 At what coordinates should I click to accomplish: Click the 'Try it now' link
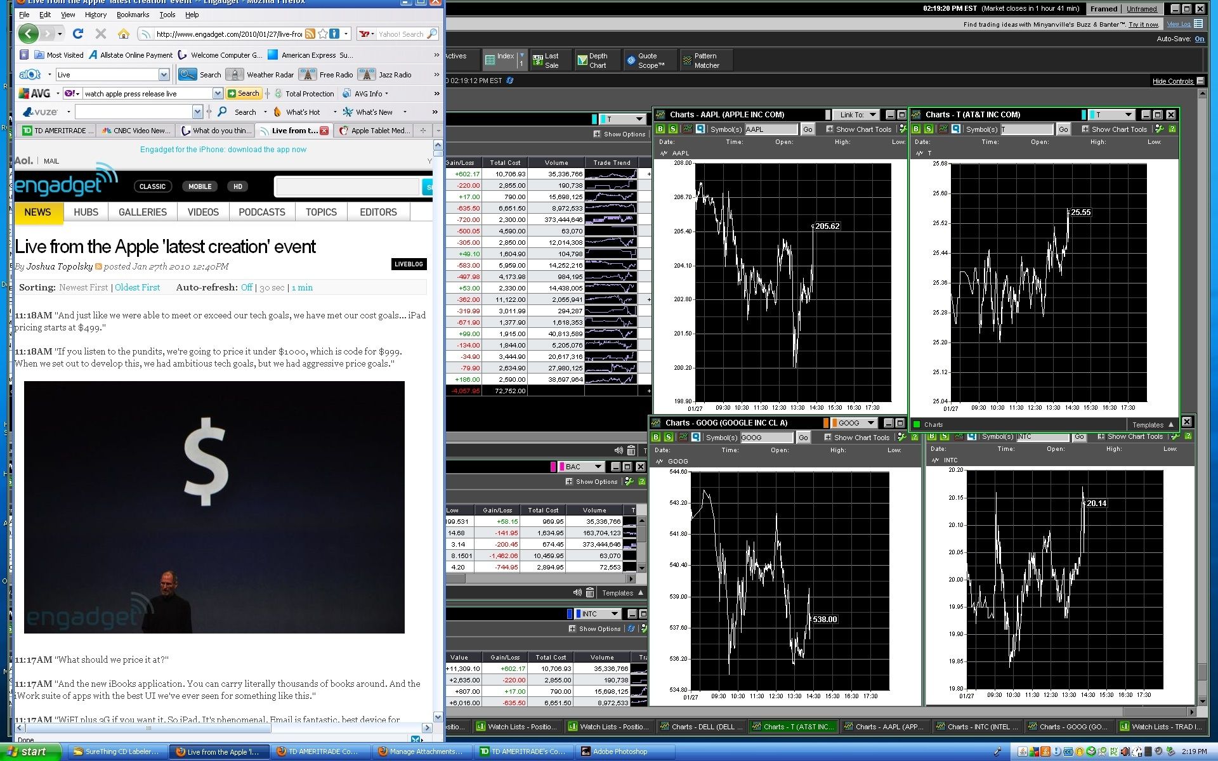tap(1143, 25)
